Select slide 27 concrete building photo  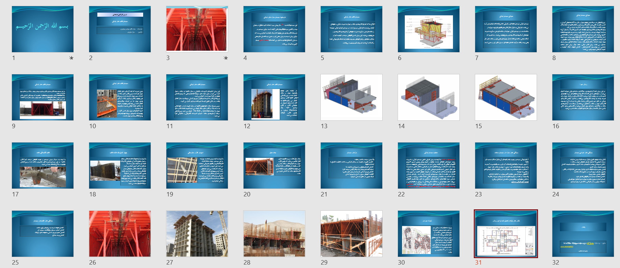197,234
